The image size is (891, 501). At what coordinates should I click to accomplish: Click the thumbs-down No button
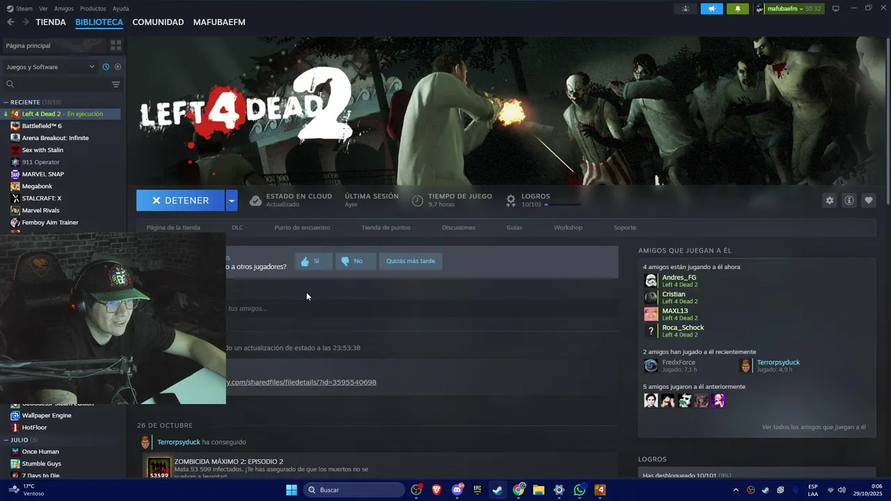pos(355,261)
